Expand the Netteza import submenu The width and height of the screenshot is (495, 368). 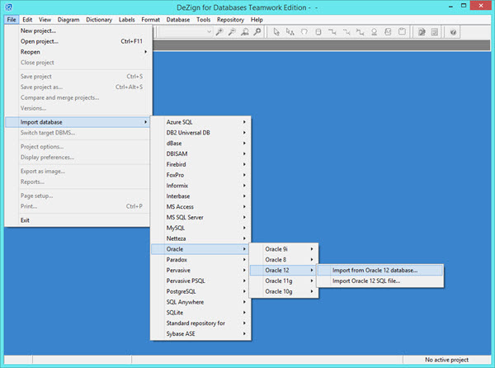click(200, 238)
